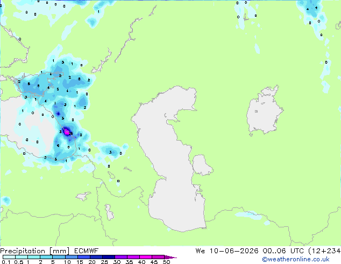The image size is (341, 264).
Task: Pick the legend swatch between 15 and 20
Action: pyautogui.click(x=84, y=257)
